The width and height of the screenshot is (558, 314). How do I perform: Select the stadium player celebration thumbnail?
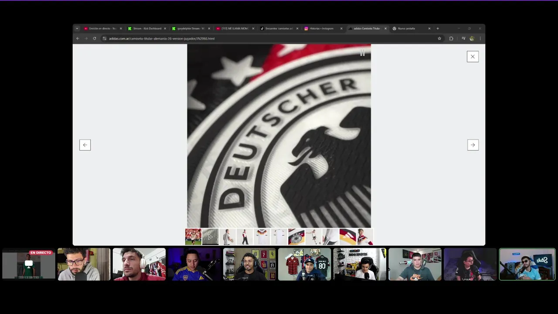tap(193, 237)
